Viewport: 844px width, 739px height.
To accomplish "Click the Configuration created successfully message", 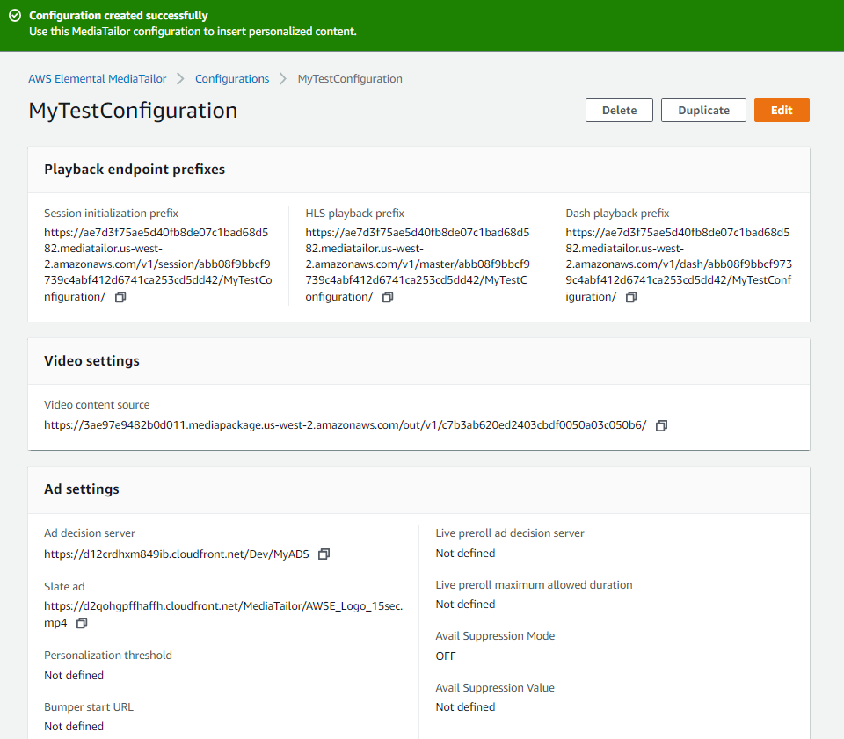I will point(119,16).
